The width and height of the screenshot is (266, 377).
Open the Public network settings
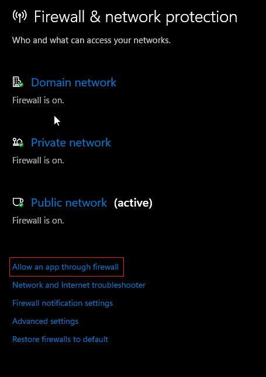(69, 203)
